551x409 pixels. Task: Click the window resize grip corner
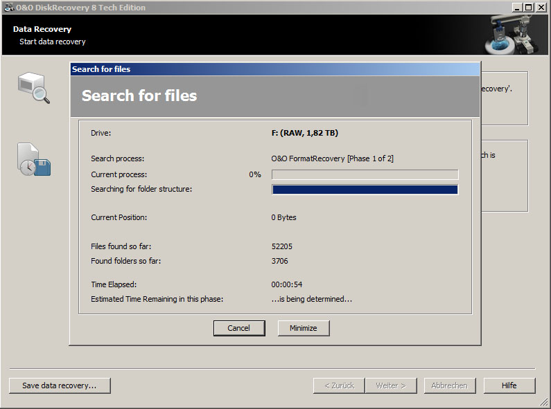pyautogui.click(x=543, y=402)
